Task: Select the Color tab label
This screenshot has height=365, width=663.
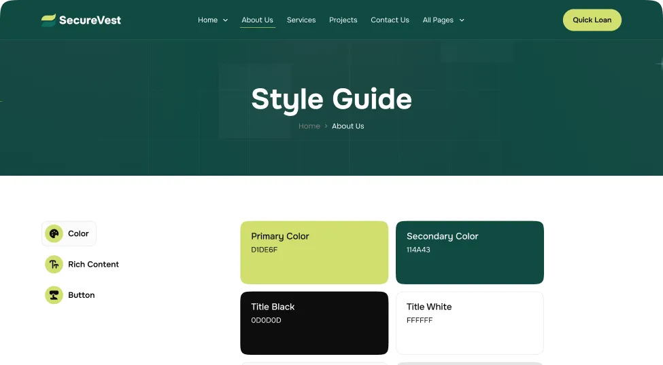Action: click(x=78, y=233)
